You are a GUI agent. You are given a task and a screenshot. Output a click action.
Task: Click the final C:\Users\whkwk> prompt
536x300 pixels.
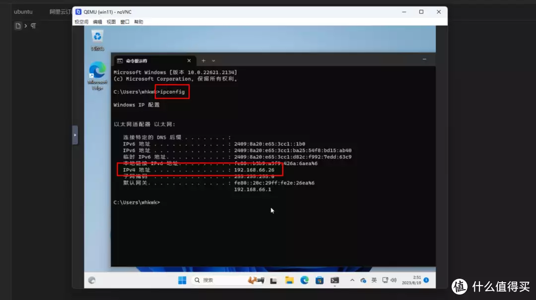137,202
